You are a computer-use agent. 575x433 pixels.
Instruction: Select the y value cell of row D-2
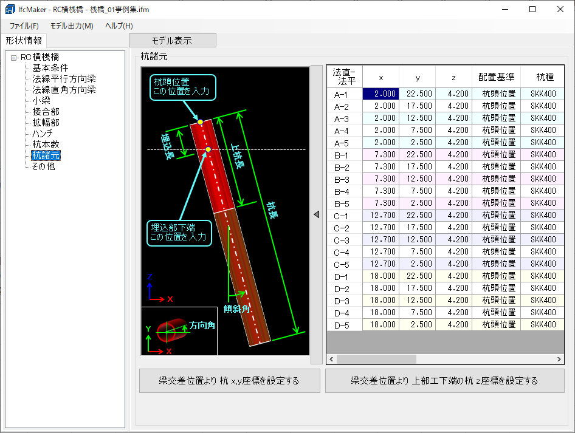418,288
